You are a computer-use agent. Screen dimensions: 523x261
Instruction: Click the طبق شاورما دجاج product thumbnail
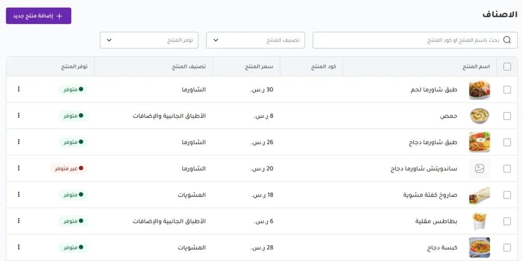(480, 142)
